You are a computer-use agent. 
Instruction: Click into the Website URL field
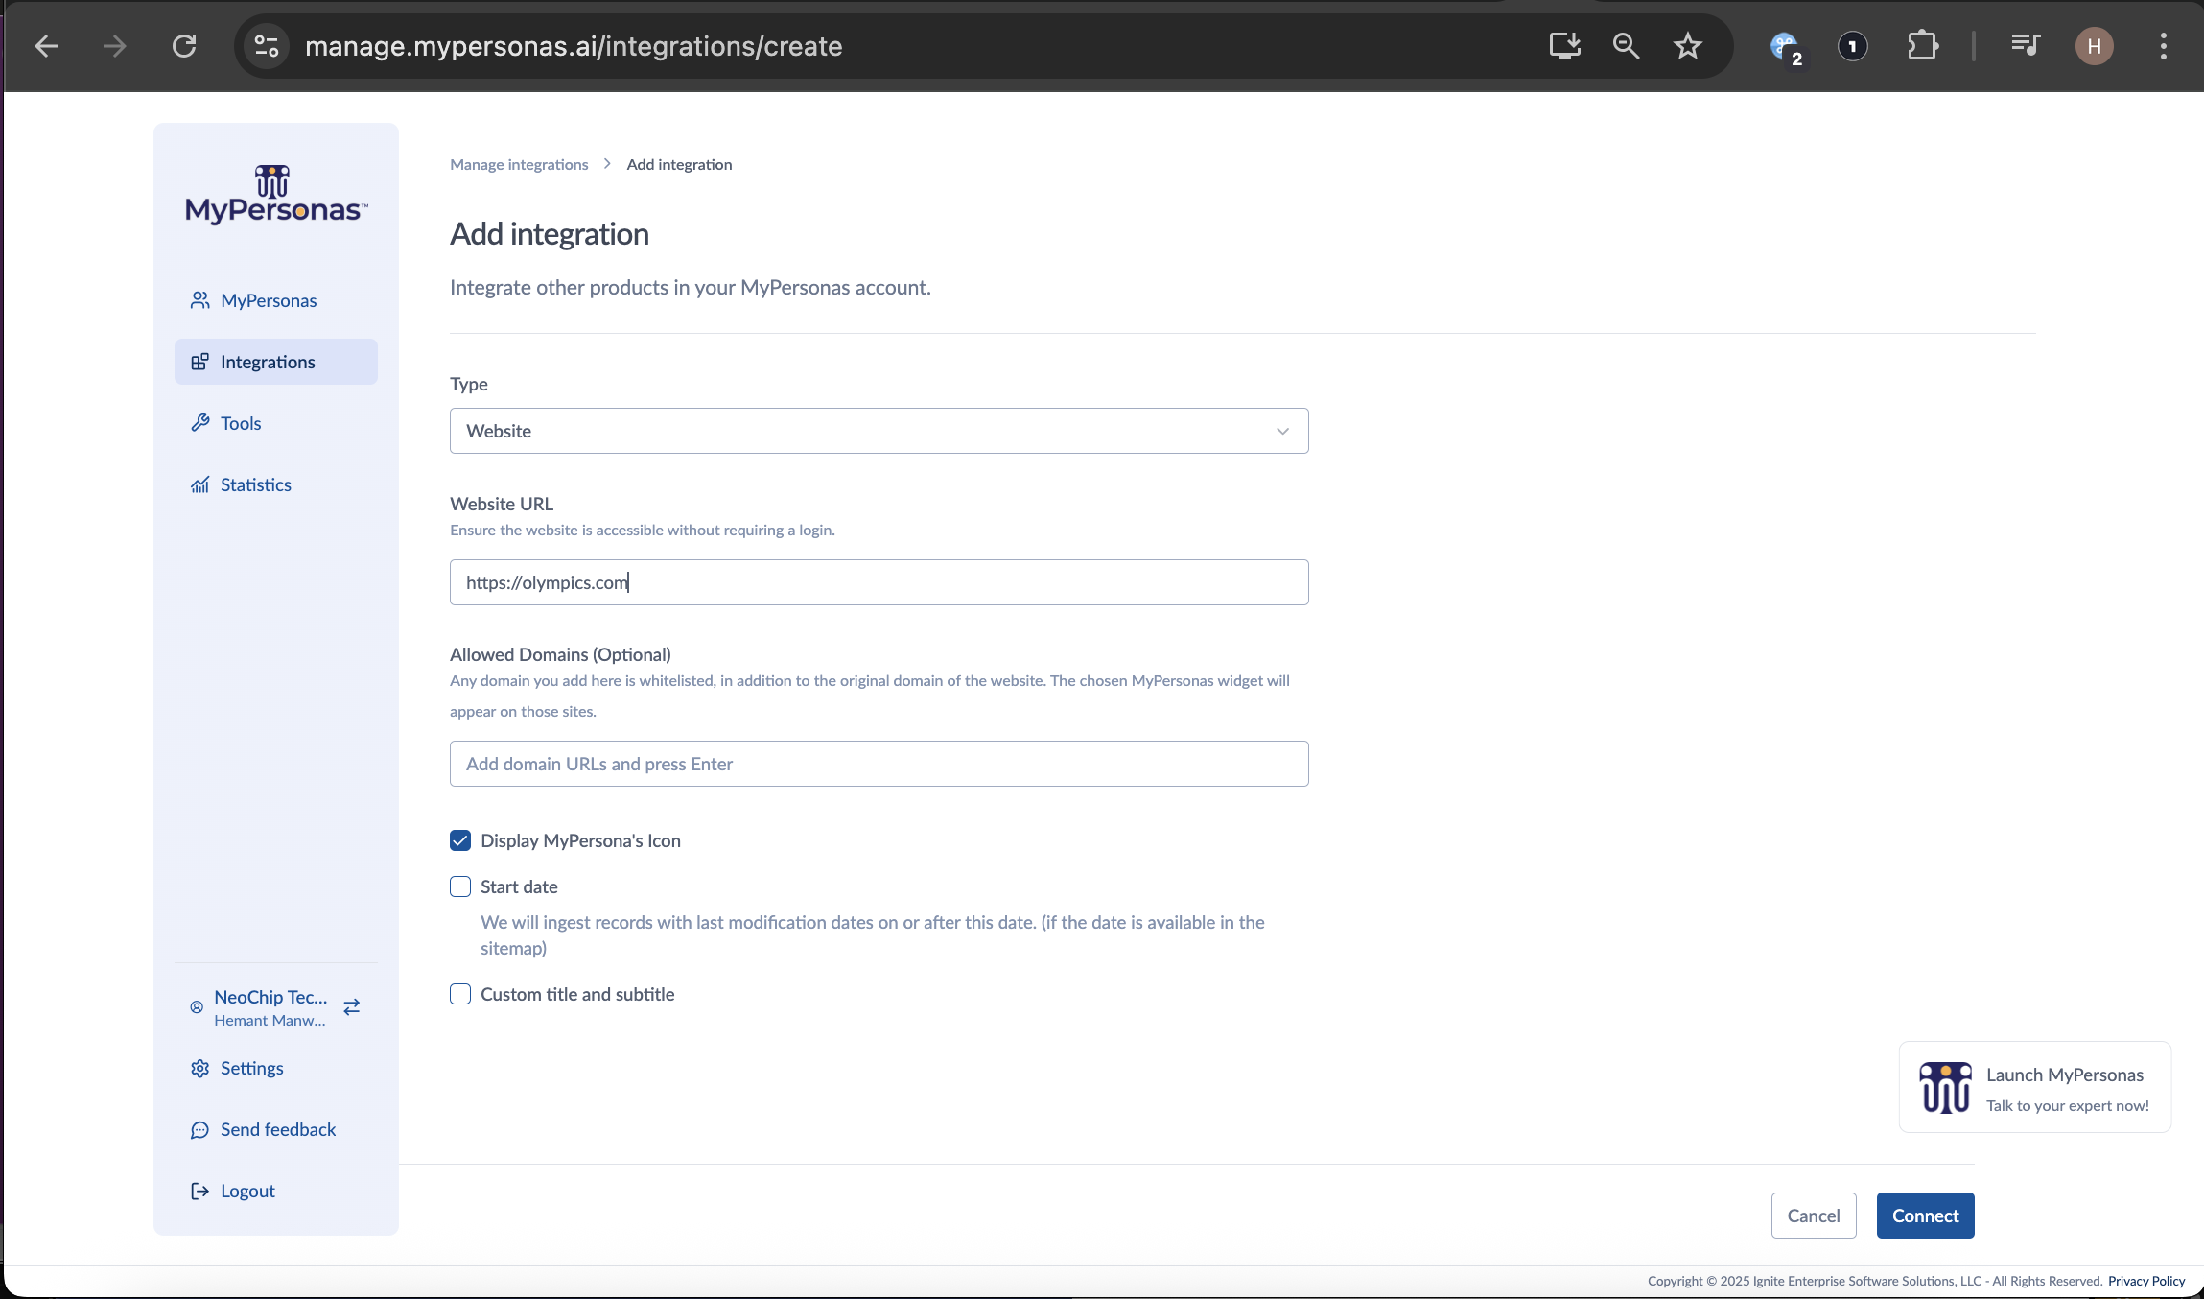coord(879,582)
